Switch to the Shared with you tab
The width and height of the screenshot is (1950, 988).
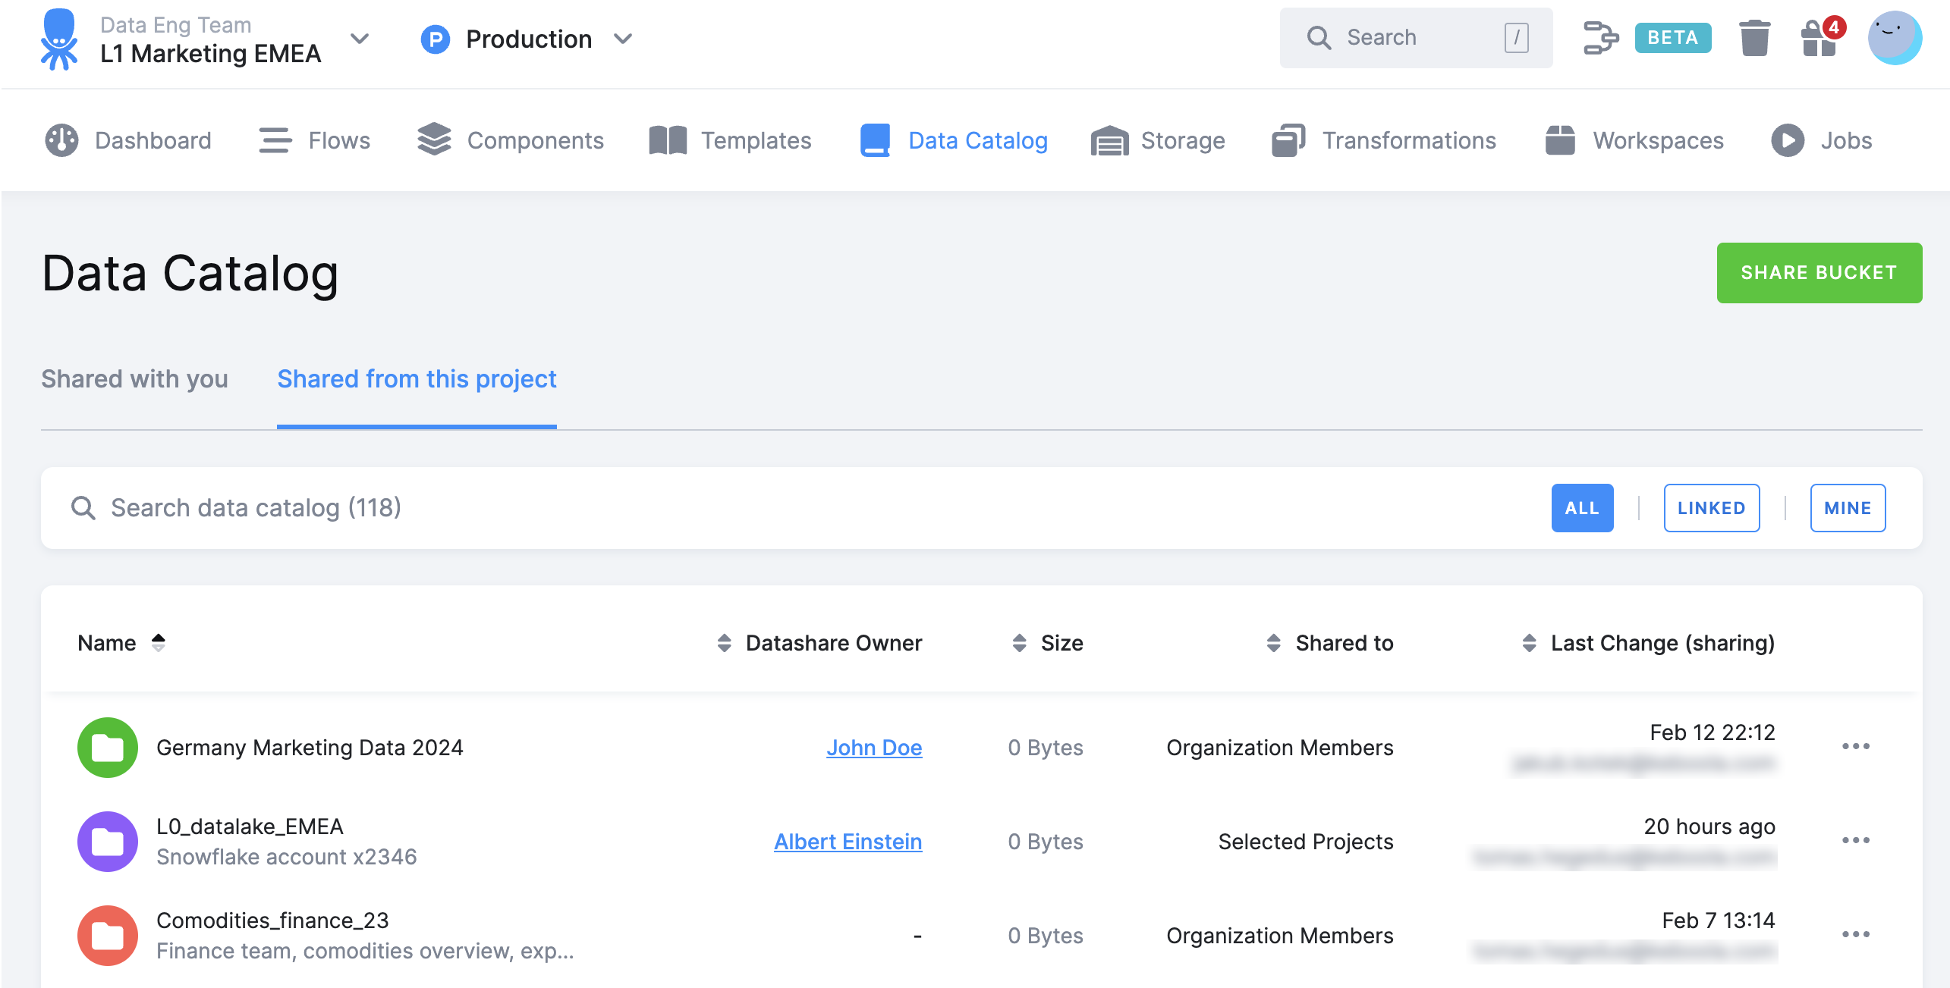pos(134,379)
